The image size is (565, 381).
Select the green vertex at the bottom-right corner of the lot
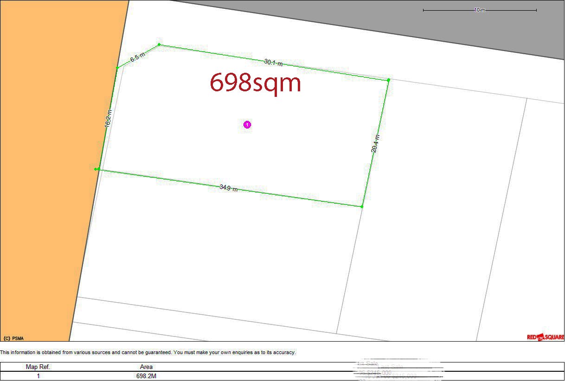click(x=362, y=206)
